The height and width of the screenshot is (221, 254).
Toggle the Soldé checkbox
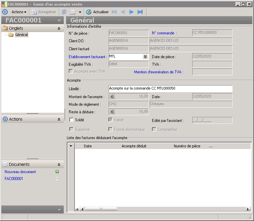[71, 120]
